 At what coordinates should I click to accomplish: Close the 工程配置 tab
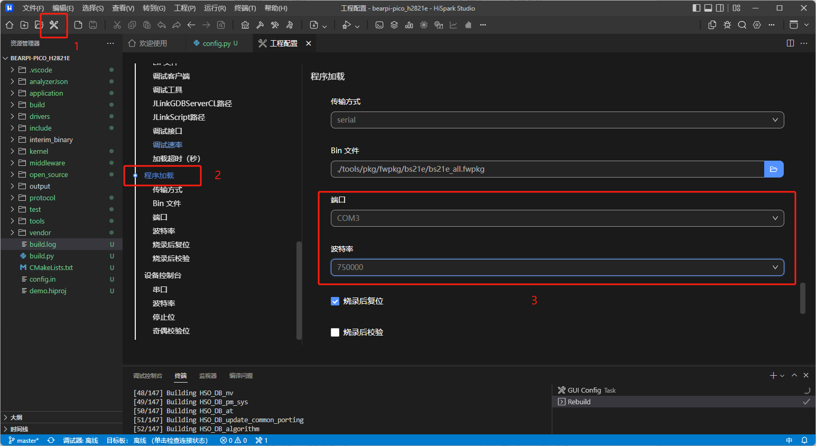pyautogui.click(x=309, y=43)
